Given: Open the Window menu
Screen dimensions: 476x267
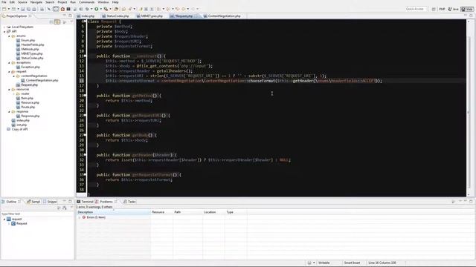Looking at the screenshot, I should [103, 2].
